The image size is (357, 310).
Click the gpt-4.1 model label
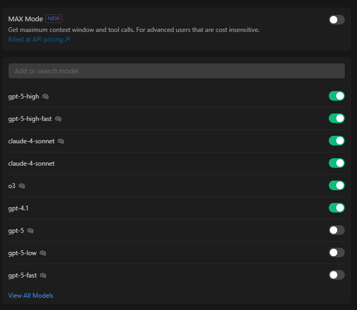pos(18,208)
